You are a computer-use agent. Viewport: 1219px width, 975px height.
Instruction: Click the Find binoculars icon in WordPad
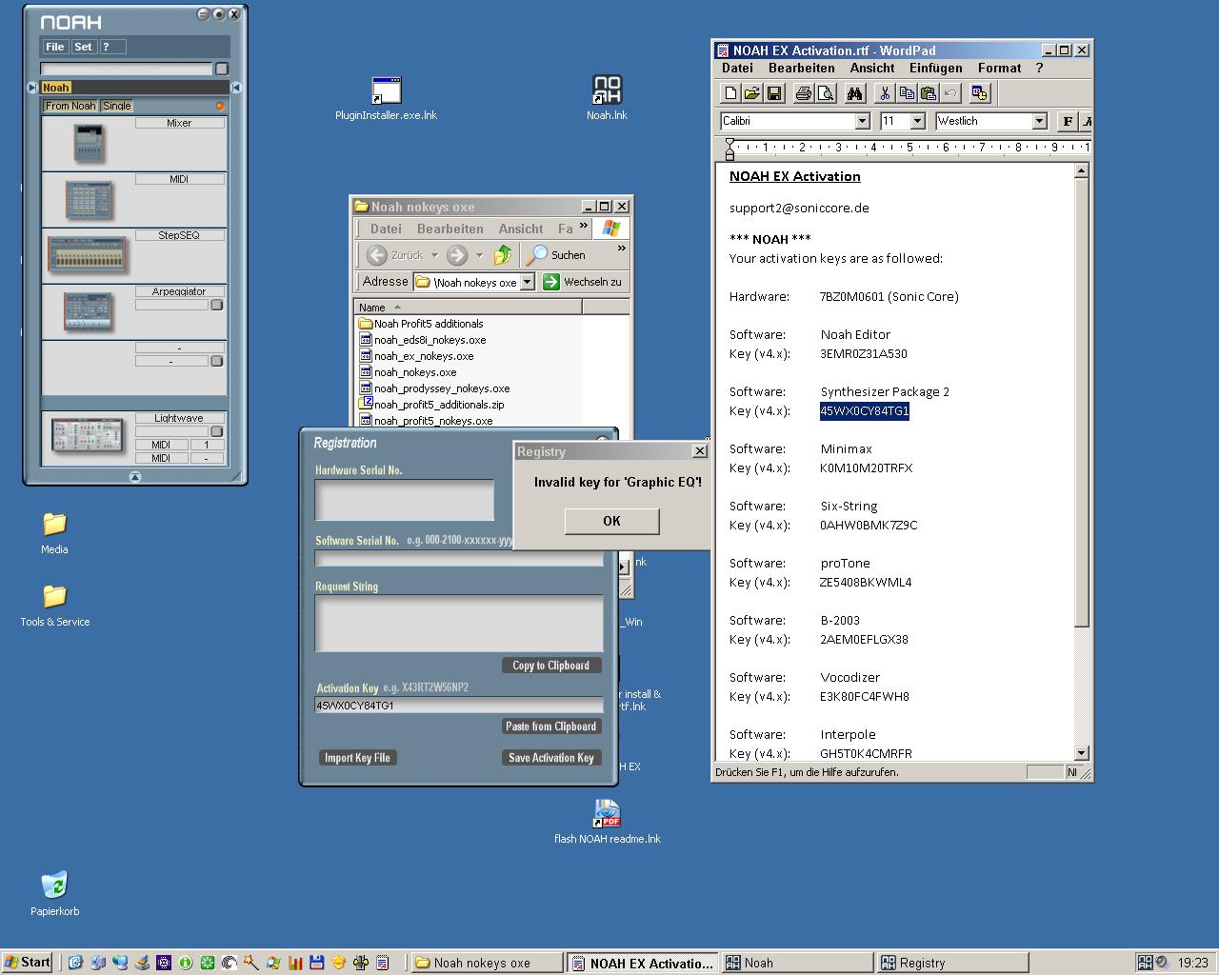854,93
